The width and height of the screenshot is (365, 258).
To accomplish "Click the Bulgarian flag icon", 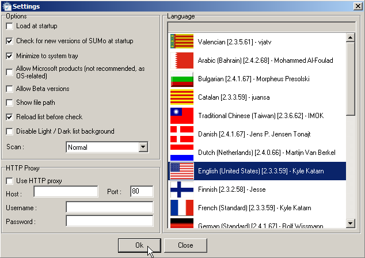I will pos(182,79).
